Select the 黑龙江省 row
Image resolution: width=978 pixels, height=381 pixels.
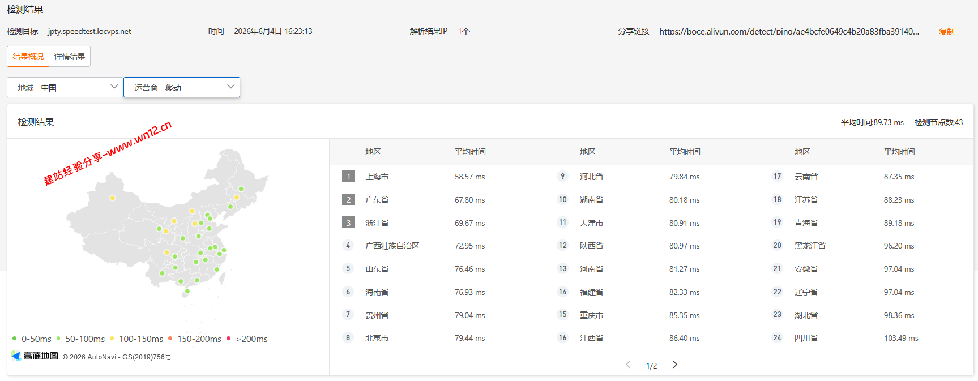click(866, 246)
